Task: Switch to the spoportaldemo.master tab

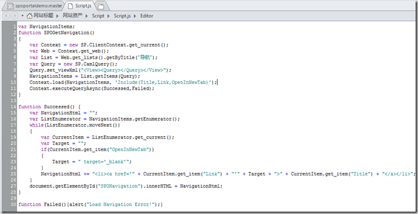Action: coord(34,5)
